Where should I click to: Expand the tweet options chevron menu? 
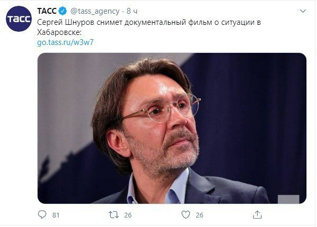pyautogui.click(x=303, y=11)
